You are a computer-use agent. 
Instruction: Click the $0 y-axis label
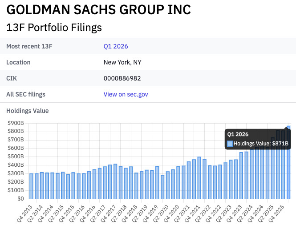[21, 199]
